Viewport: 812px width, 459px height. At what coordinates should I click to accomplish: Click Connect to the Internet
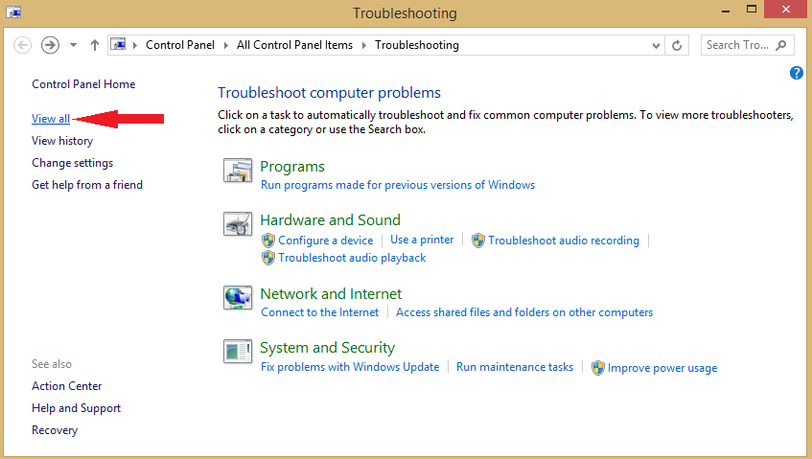(x=320, y=312)
